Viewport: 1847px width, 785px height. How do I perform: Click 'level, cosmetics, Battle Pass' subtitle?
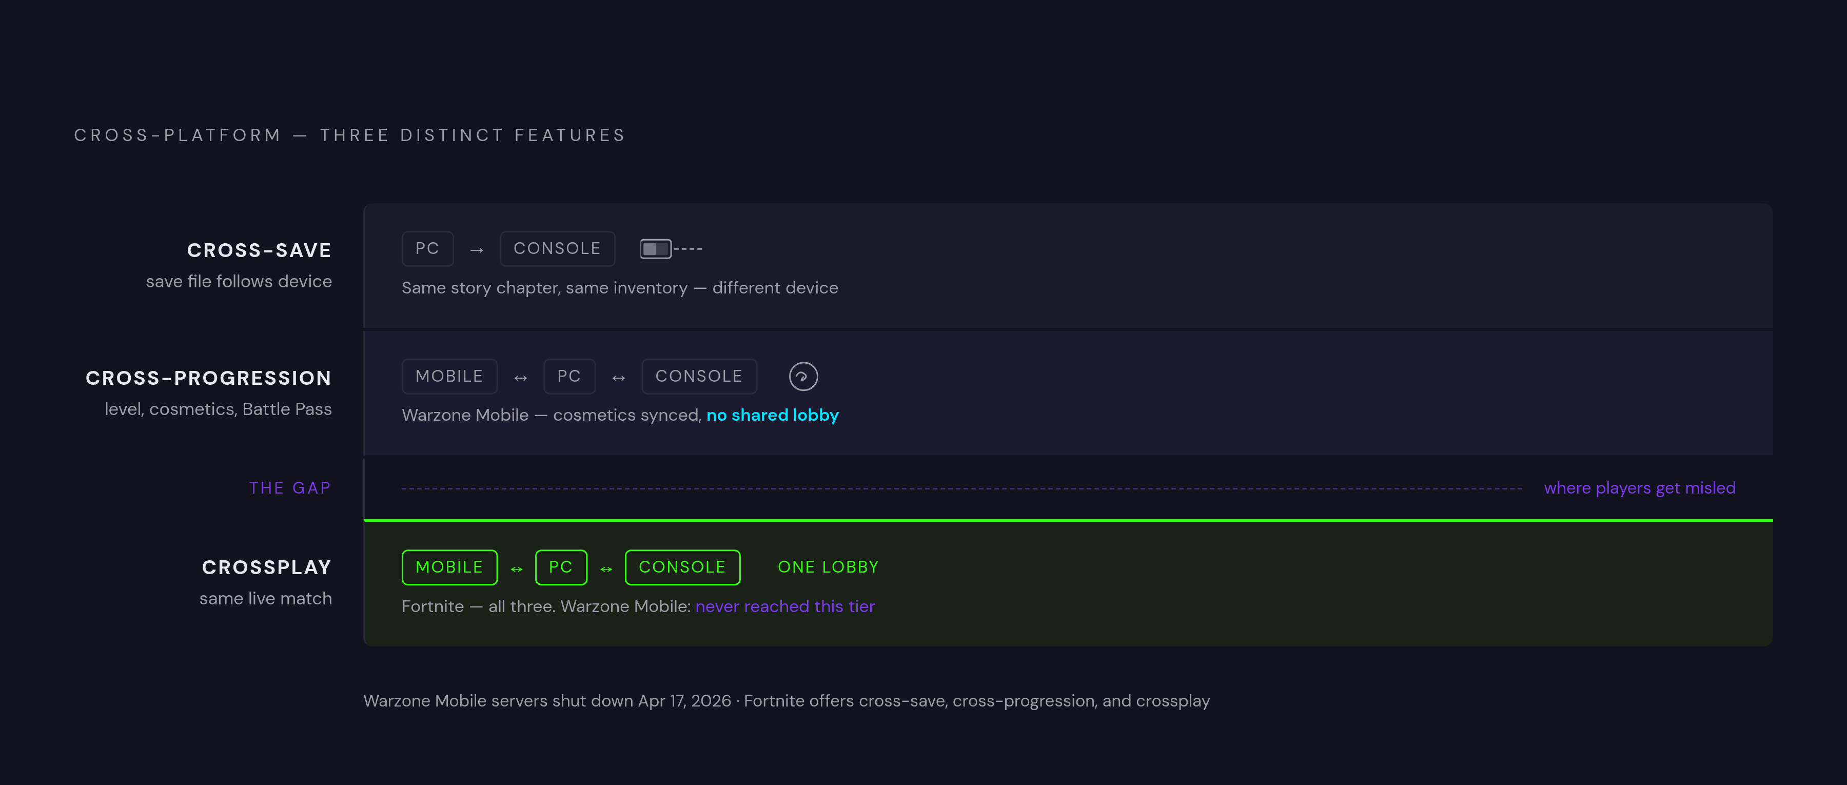[218, 409]
